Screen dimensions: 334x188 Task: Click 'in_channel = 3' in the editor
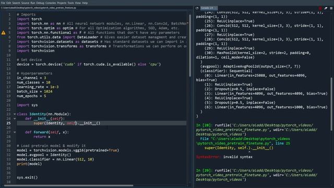pos(31,78)
